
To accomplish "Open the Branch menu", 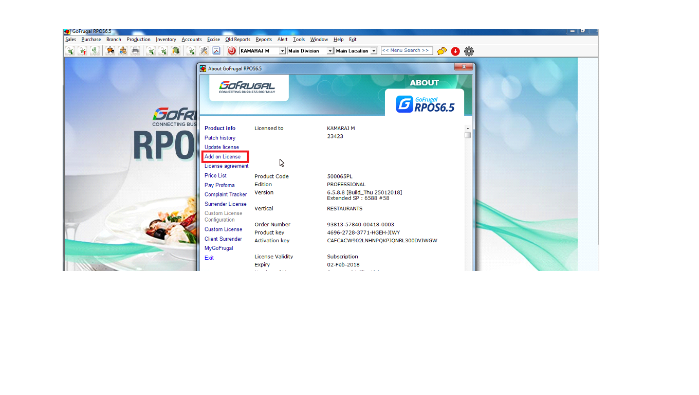I will [114, 40].
